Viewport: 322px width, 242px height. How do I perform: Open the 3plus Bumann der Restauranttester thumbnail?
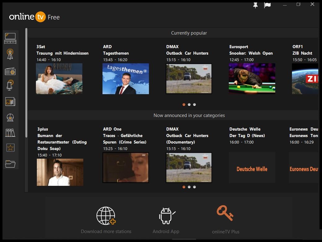pos(60,172)
